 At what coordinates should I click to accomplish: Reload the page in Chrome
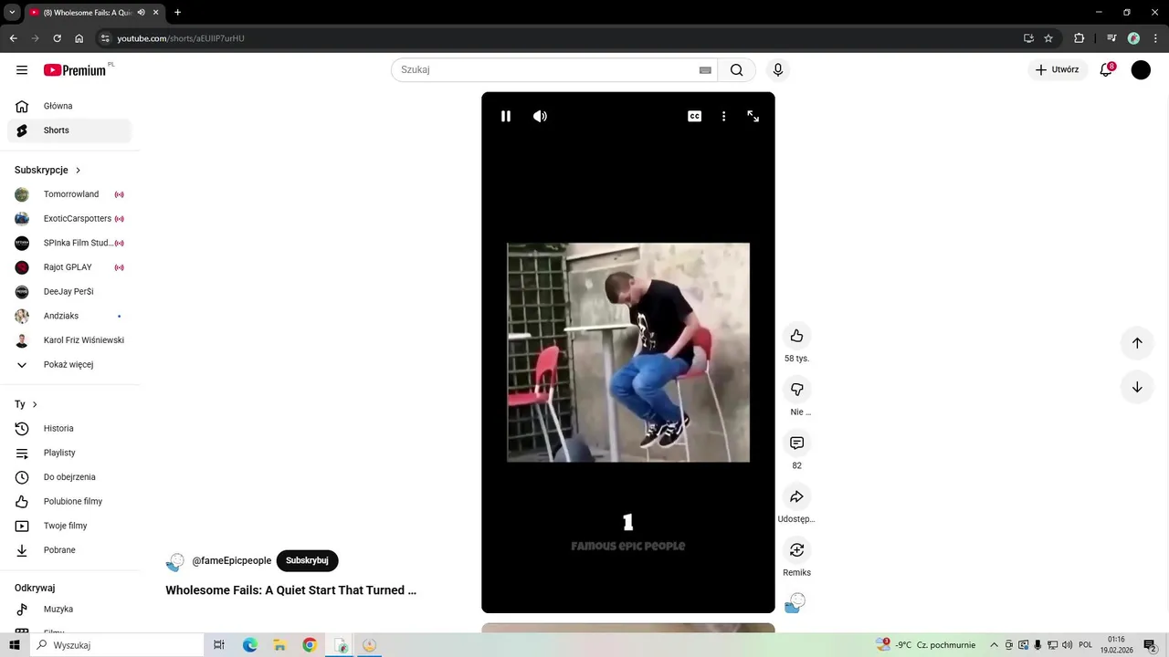click(57, 38)
